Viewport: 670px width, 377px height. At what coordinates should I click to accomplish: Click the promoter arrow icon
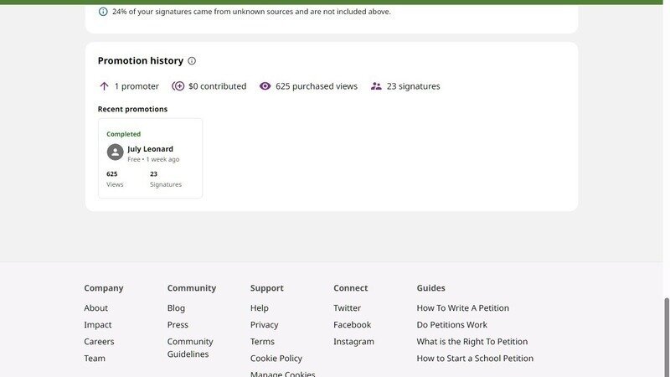pos(105,86)
